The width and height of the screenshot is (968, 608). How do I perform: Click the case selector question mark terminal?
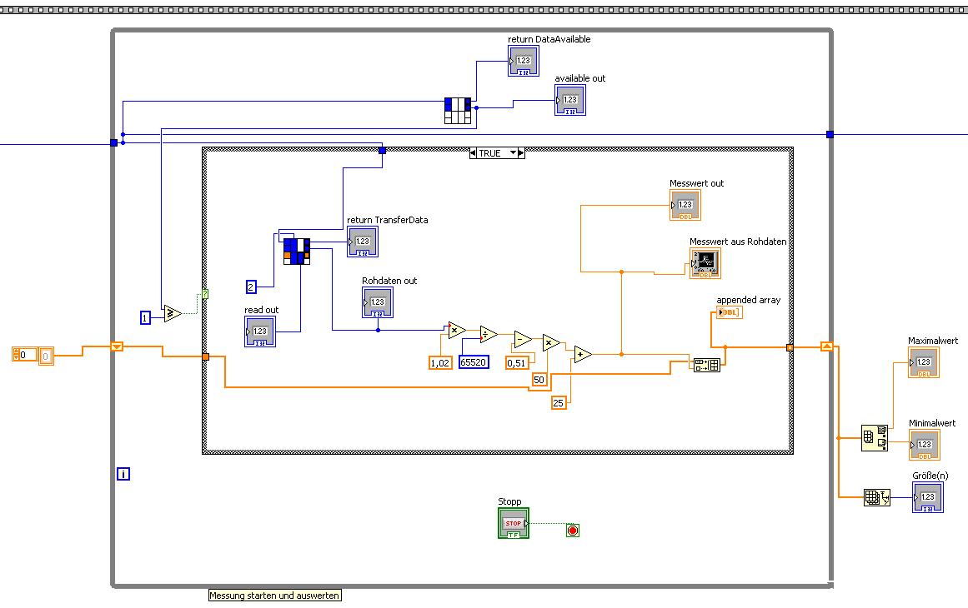click(205, 294)
